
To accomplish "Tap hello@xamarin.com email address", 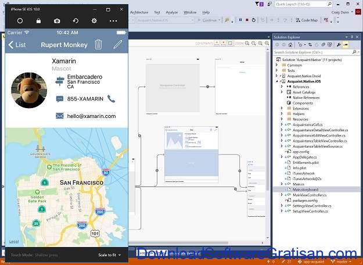I will click(x=91, y=116).
